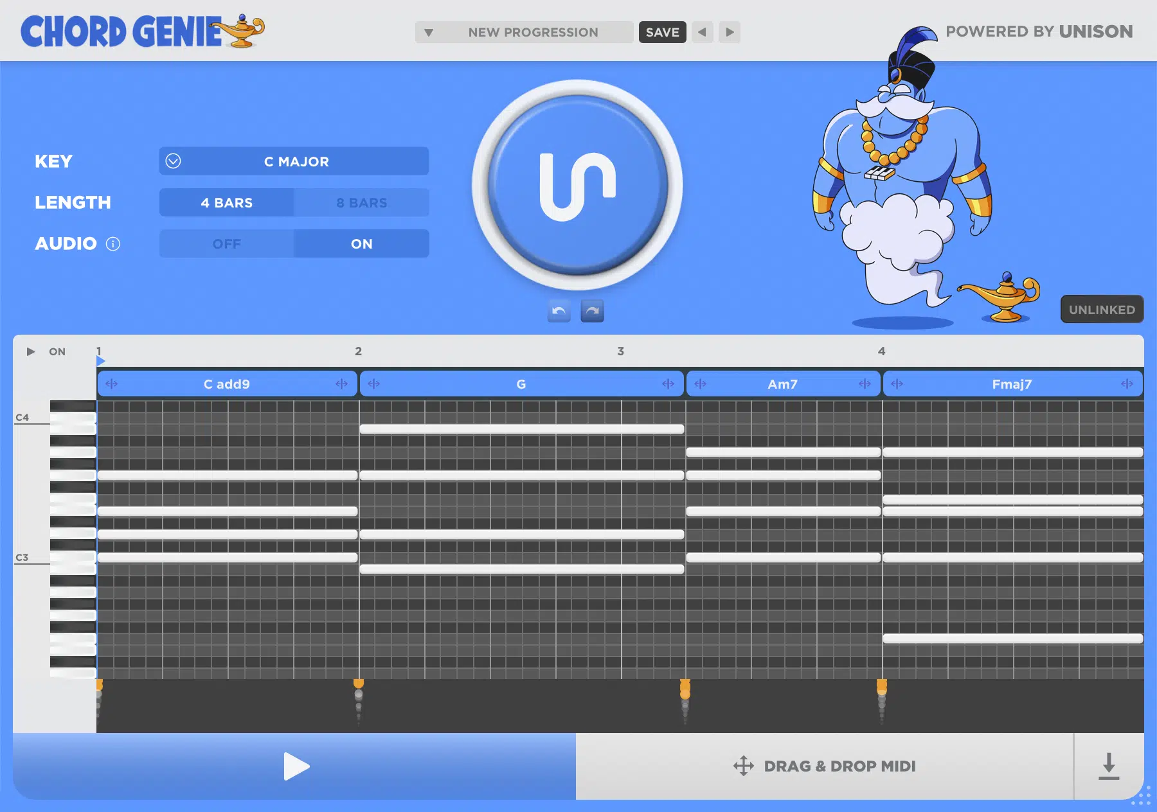Click the big Unison generate button
This screenshot has width=1157, height=812.
pyautogui.click(x=577, y=186)
